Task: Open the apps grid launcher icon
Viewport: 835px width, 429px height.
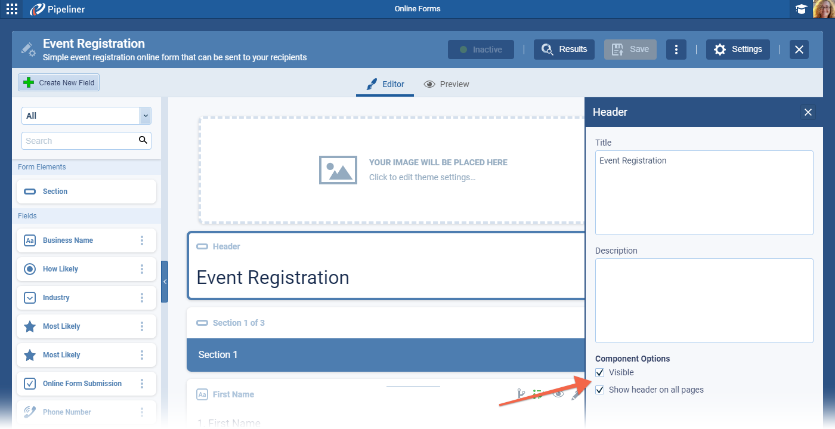Action: tap(11, 9)
